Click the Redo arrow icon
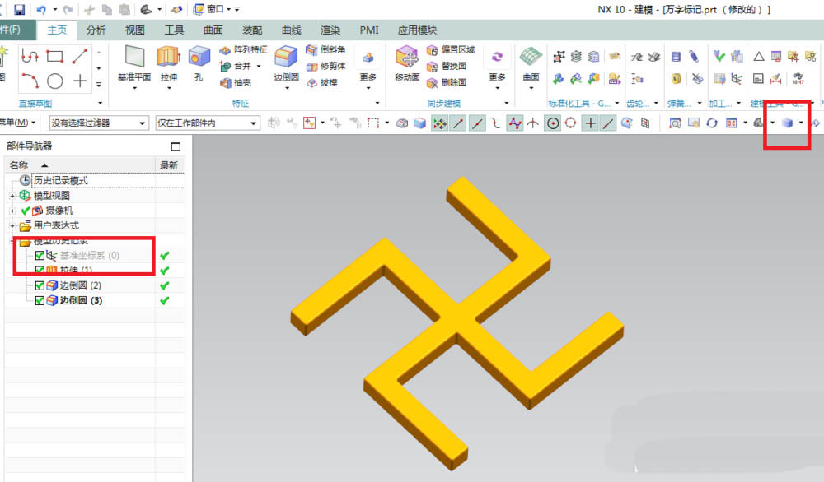This screenshot has width=824, height=482. pyautogui.click(x=68, y=9)
